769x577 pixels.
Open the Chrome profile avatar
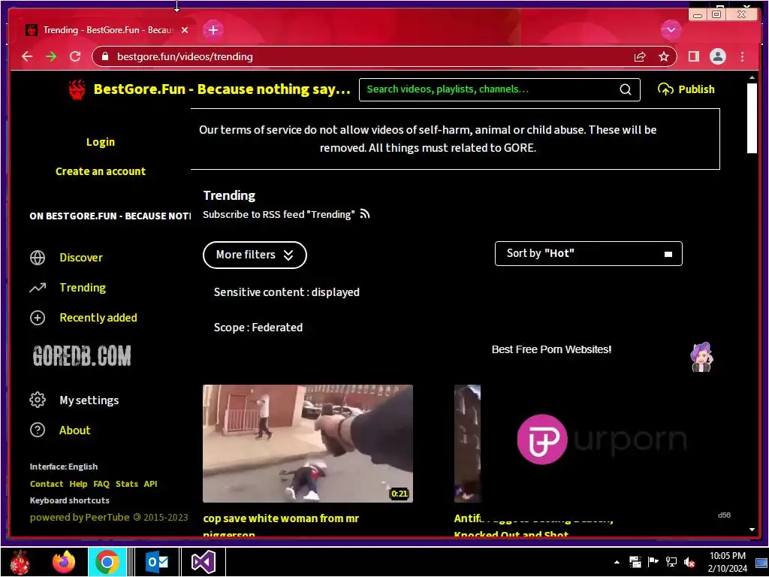(717, 56)
